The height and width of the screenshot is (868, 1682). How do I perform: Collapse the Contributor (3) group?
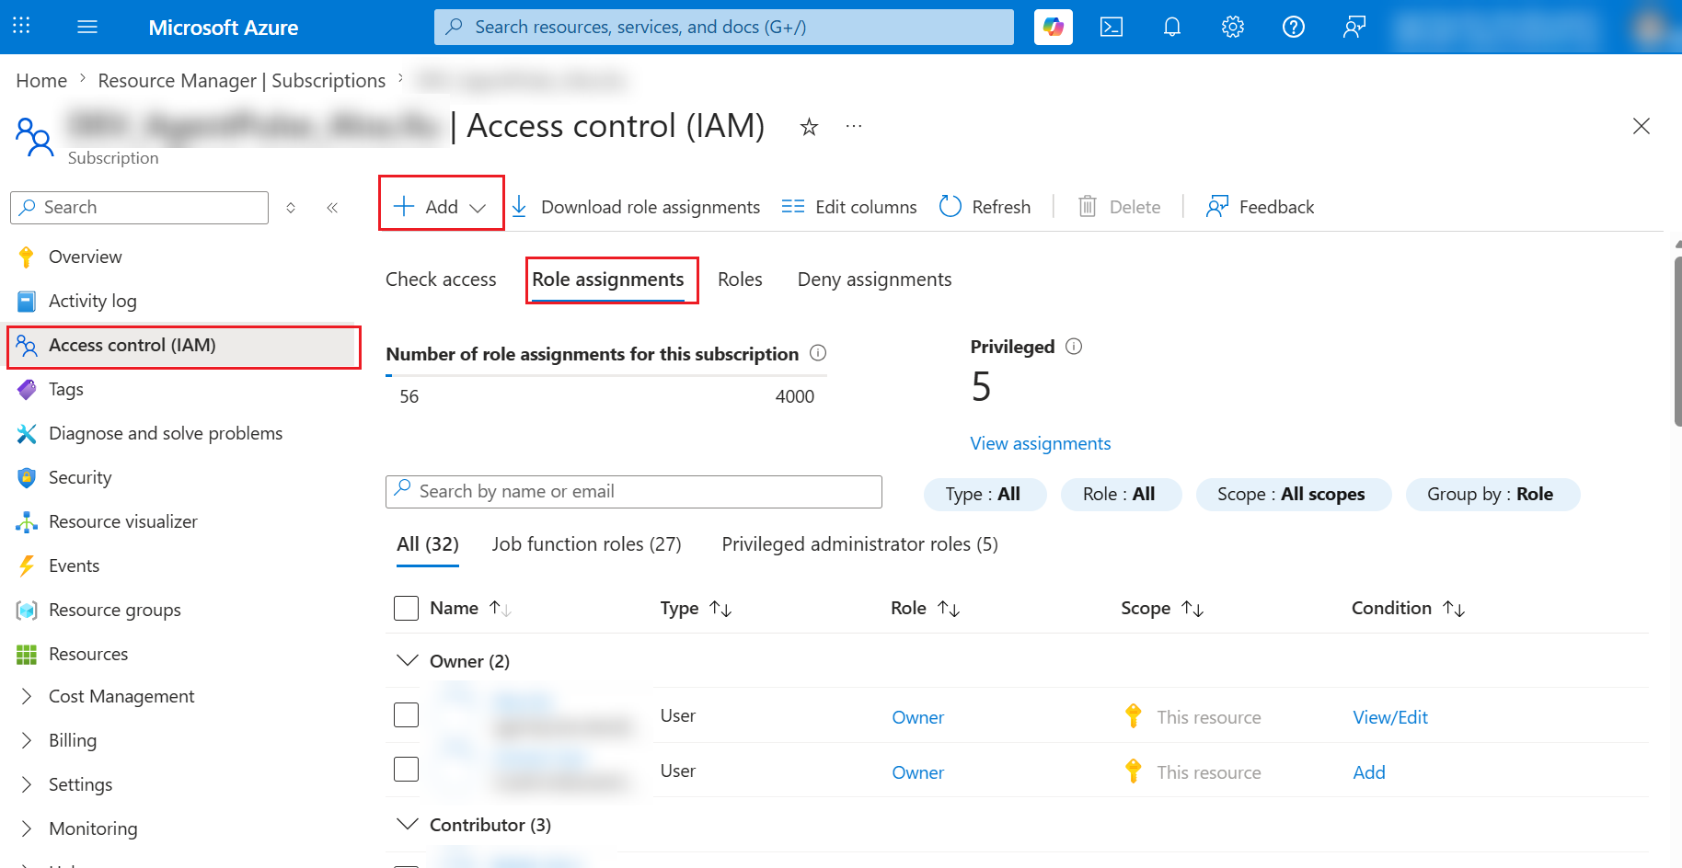point(407,824)
